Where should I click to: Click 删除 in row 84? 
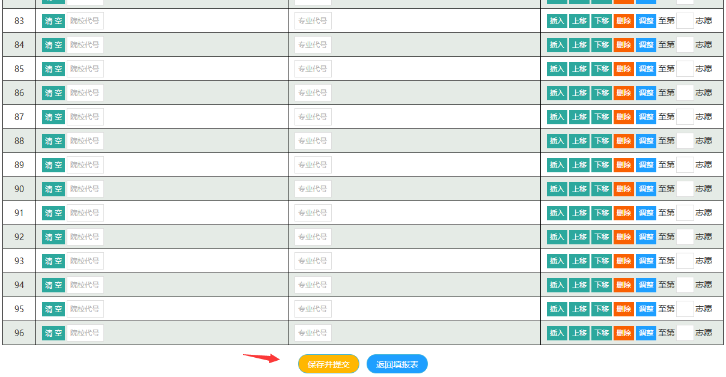(x=624, y=45)
